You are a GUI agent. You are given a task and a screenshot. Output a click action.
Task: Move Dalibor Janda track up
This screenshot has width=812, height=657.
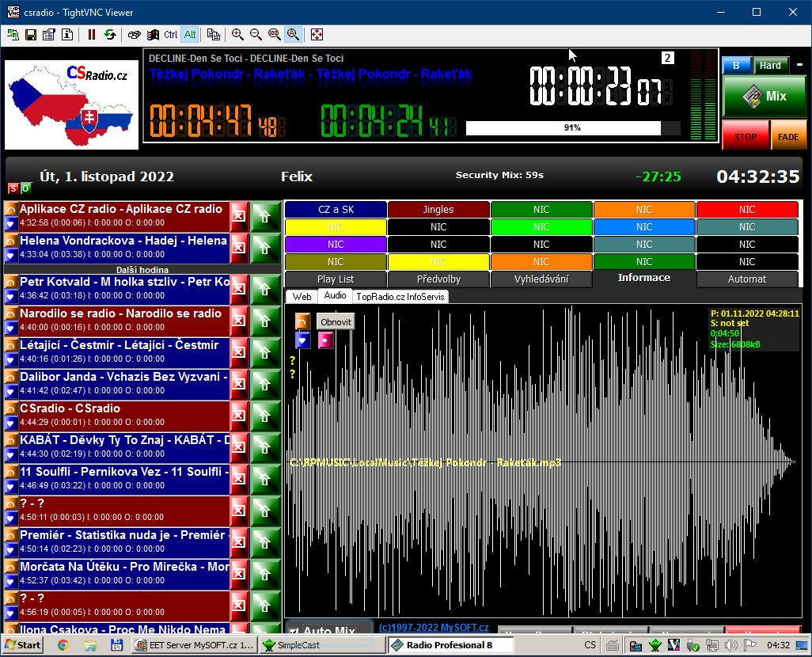[x=264, y=384]
